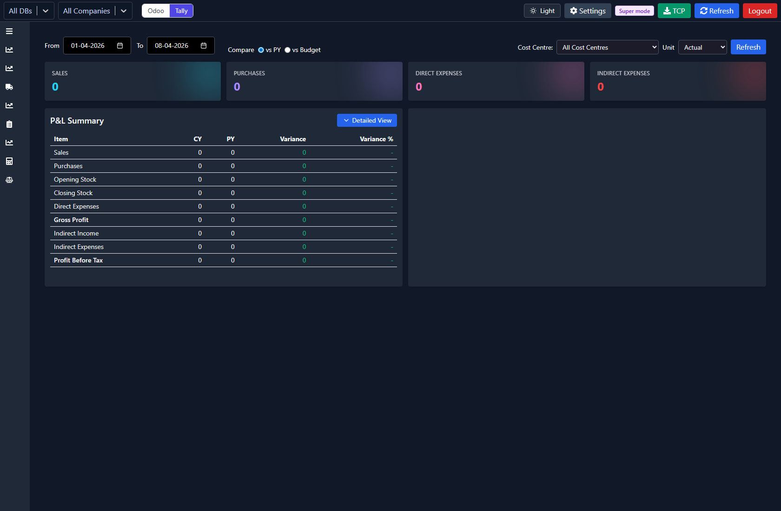Toggle the Super mode badge

tap(634, 11)
